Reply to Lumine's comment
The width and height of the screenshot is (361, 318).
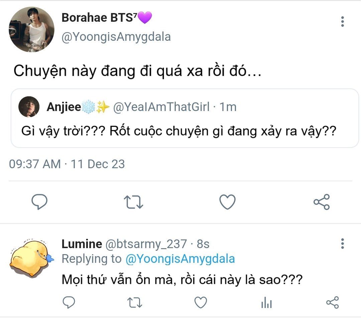coord(69,303)
